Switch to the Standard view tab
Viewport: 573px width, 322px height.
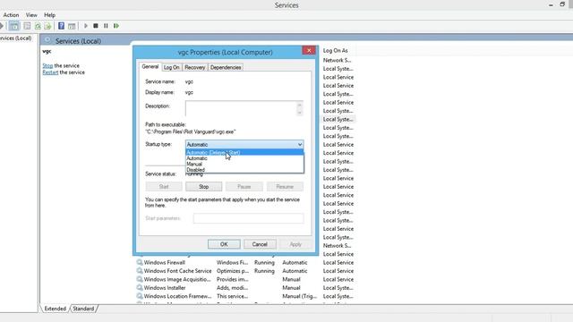83,309
